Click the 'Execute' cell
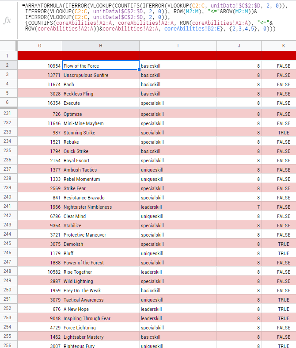The height and width of the screenshot is (348, 296). coord(101,103)
